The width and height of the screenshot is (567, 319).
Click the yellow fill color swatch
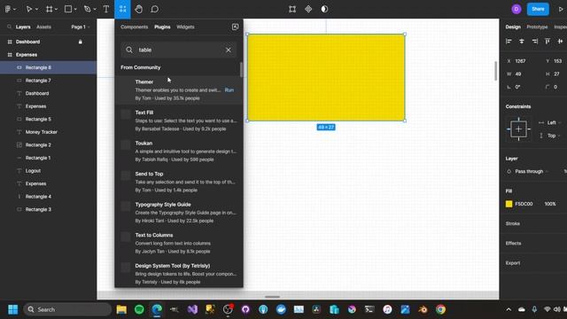(x=509, y=204)
